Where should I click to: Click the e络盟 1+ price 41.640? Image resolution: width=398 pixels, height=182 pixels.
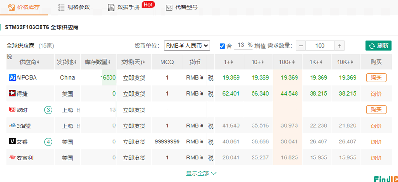(x=231, y=125)
